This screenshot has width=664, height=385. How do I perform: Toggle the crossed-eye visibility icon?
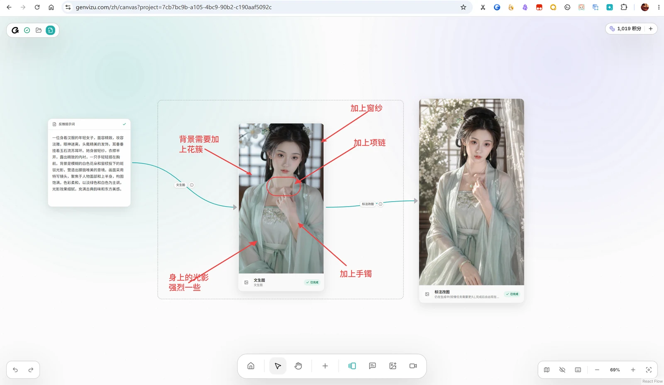click(x=562, y=370)
